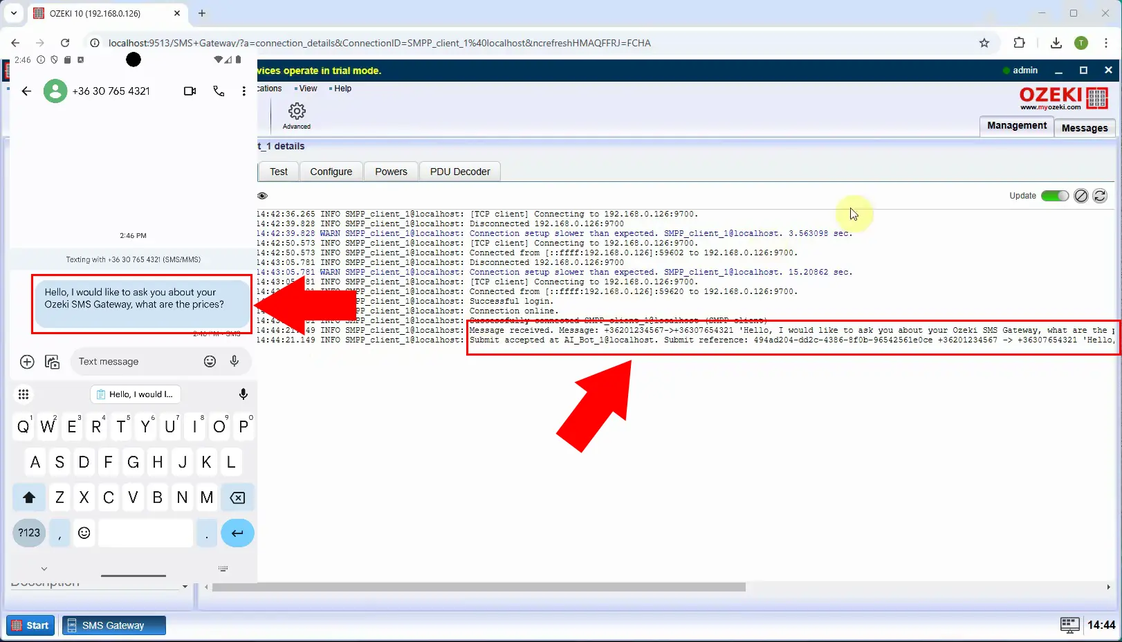Tap the plus attachment icon

27,362
